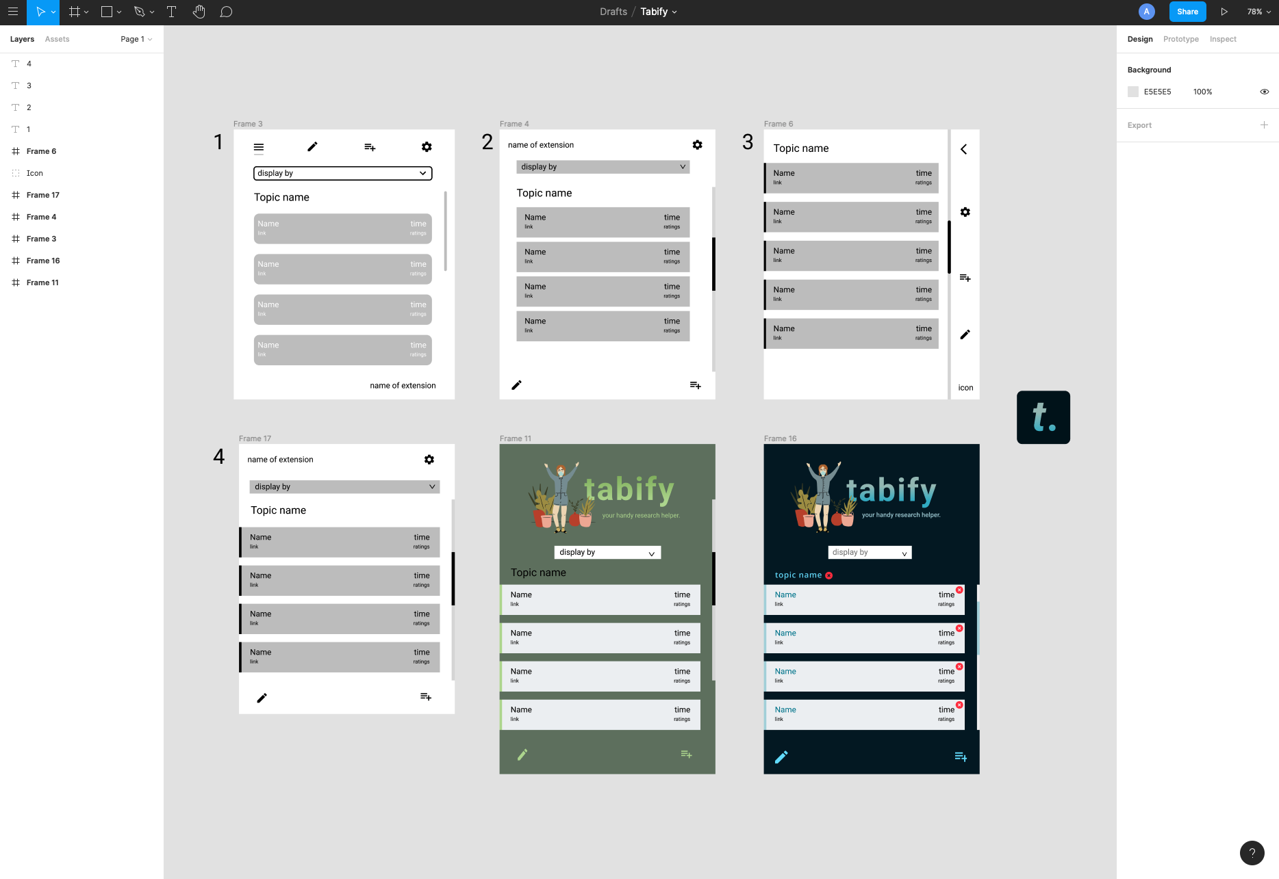The height and width of the screenshot is (879, 1279).
Task: Click the playlist-add icon in Frame 6
Action: (x=965, y=278)
